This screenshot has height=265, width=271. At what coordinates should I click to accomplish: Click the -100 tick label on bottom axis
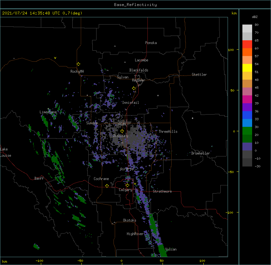pos(39,261)
